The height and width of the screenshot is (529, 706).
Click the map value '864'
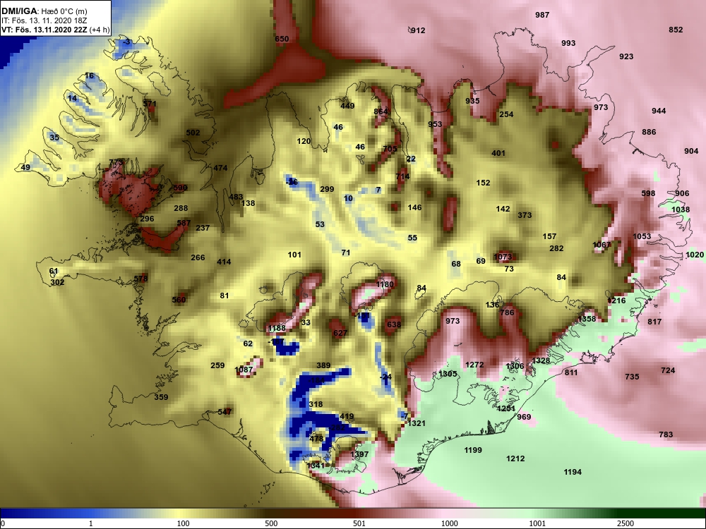click(x=381, y=112)
